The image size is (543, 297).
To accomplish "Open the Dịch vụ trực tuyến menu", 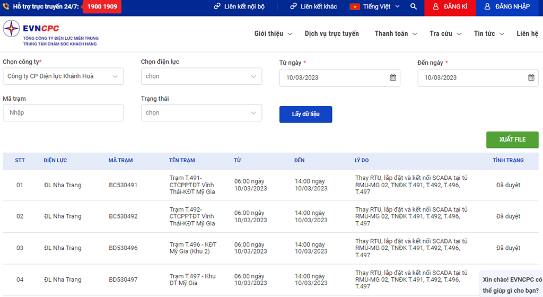I will click(331, 34).
